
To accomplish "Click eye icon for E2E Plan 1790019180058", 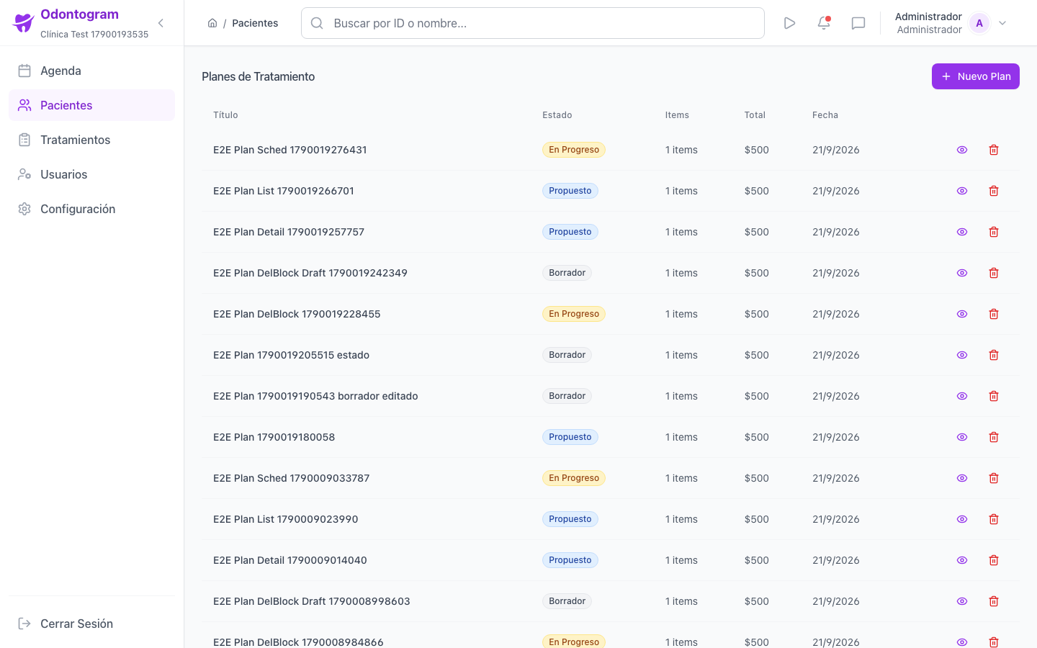I will tap(962, 437).
